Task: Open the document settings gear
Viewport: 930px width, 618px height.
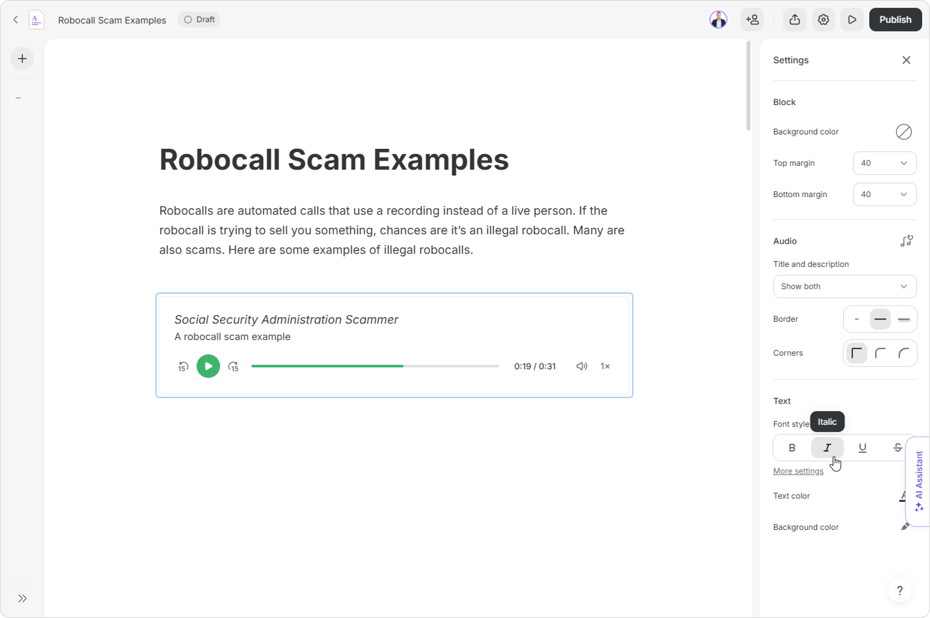Action: (x=823, y=20)
